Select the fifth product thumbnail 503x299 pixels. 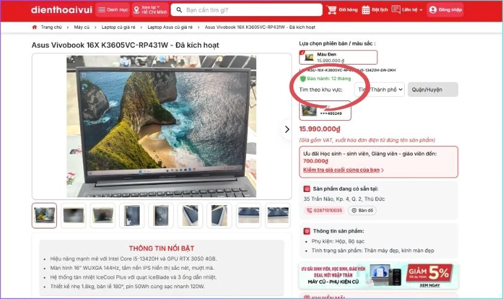[161, 215]
